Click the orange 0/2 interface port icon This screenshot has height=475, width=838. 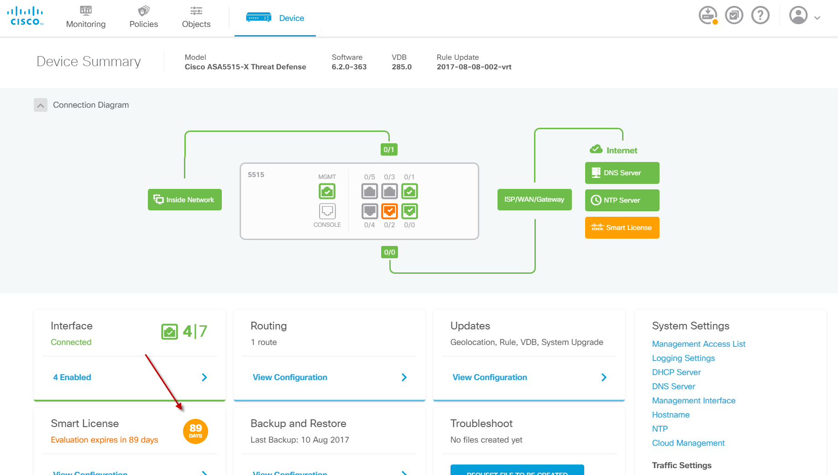(389, 211)
